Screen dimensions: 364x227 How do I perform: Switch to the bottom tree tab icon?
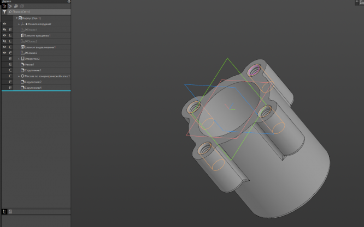click(4, 211)
